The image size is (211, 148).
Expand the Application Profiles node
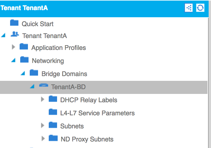click(13, 47)
